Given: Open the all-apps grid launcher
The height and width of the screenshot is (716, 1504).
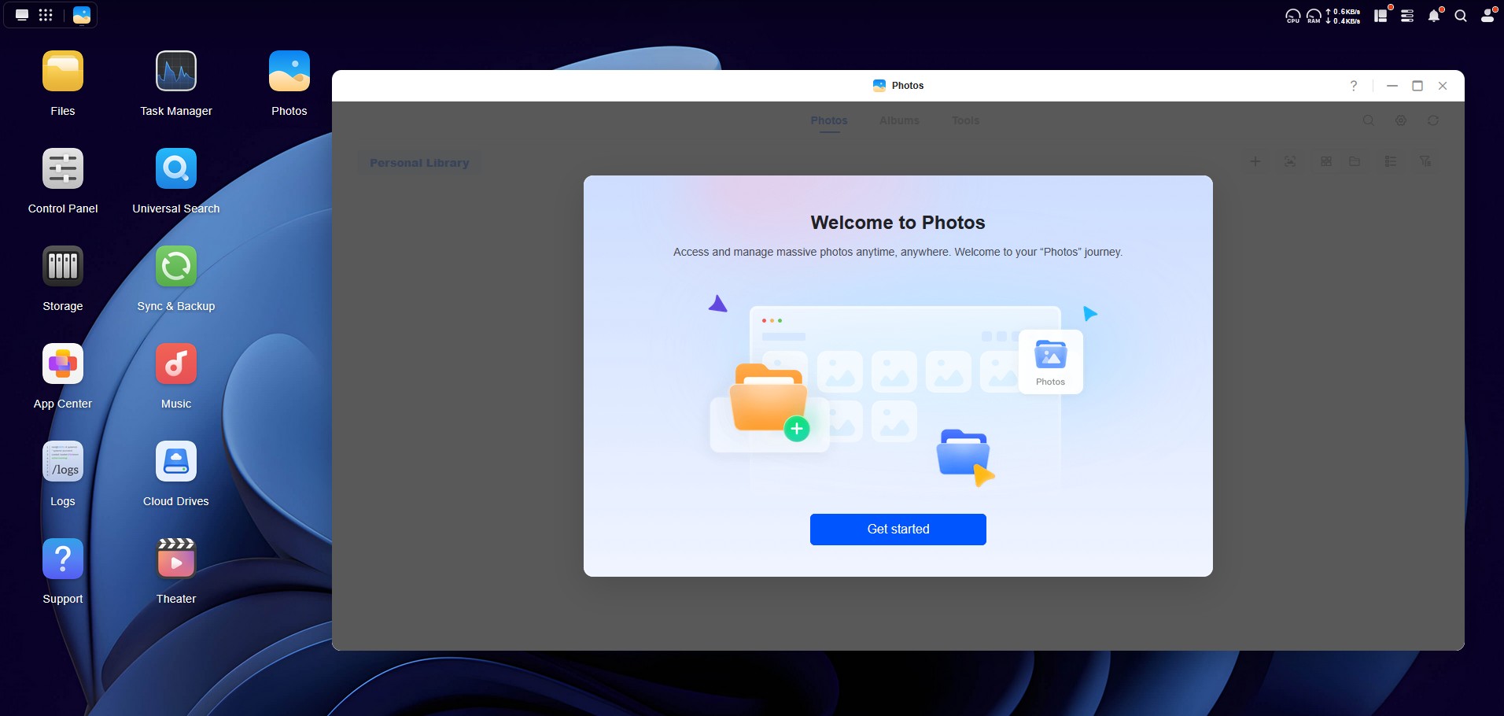Looking at the screenshot, I should [46, 15].
